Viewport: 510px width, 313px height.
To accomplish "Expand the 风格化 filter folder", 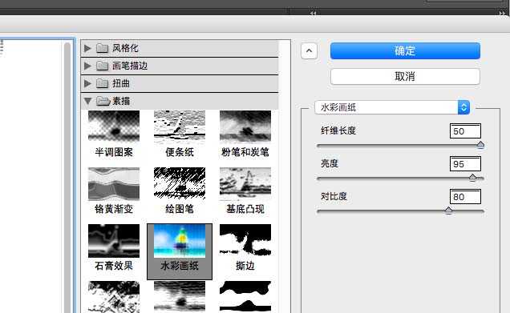I will [87, 48].
